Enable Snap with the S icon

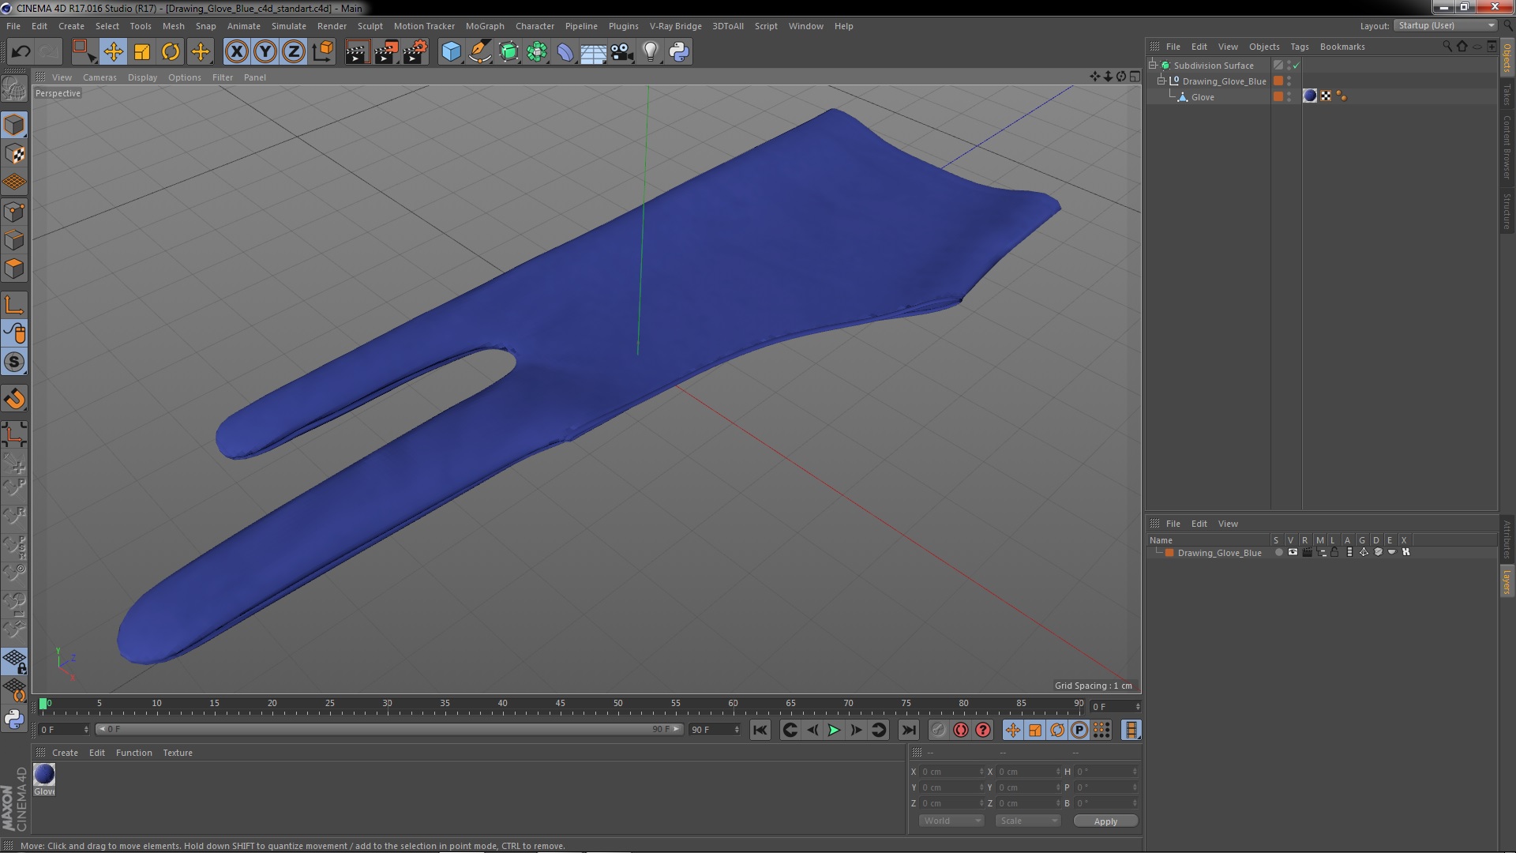[14, 362]
